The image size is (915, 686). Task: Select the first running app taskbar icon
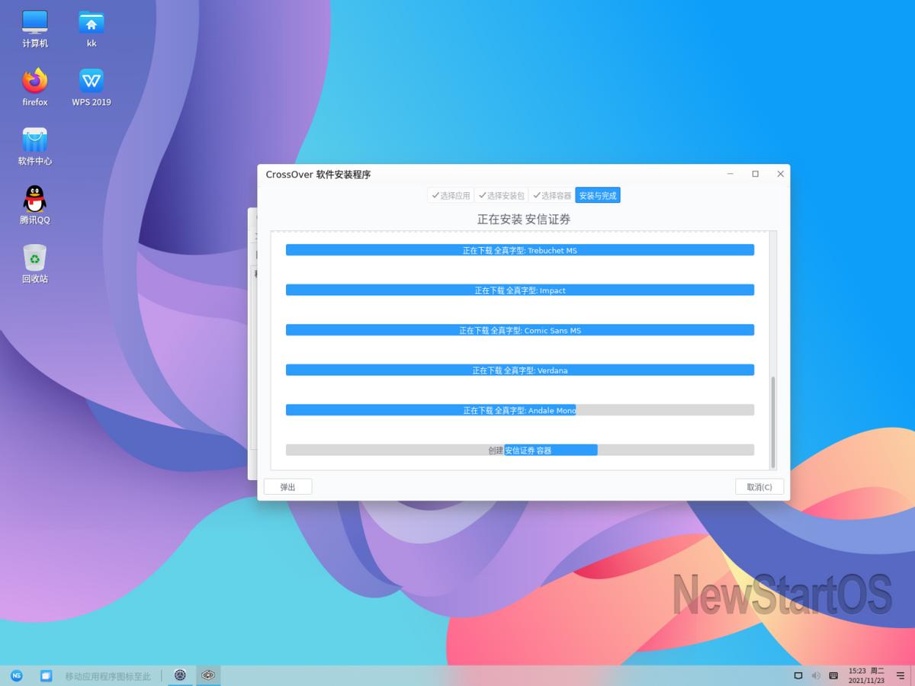pos(180,675)
